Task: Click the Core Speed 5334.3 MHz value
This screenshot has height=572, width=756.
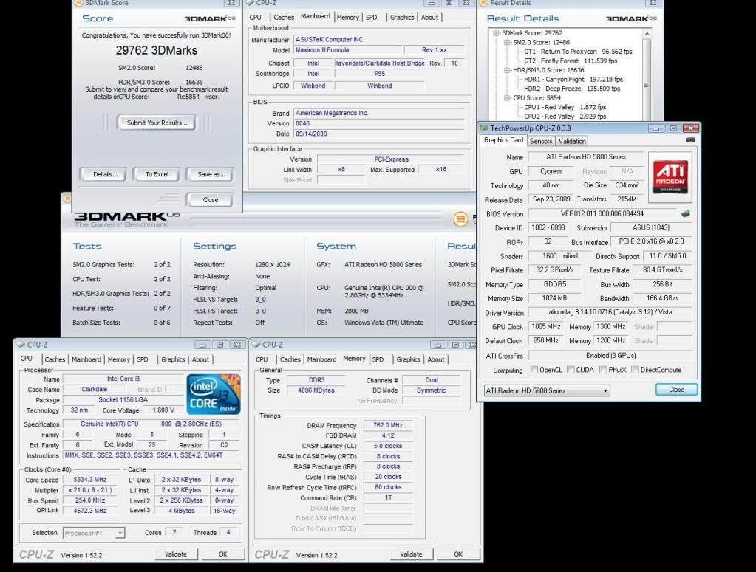Action: coord(89,480)
